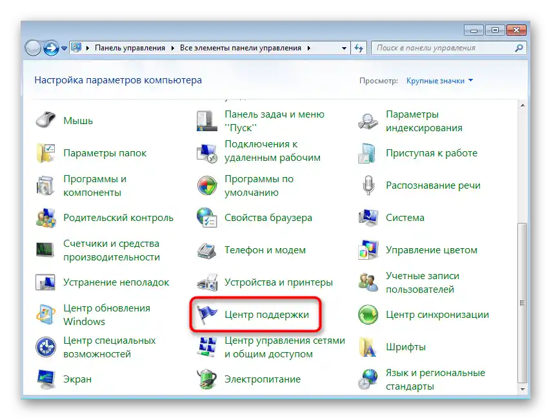Click the Мышь link text

point(78,121)
